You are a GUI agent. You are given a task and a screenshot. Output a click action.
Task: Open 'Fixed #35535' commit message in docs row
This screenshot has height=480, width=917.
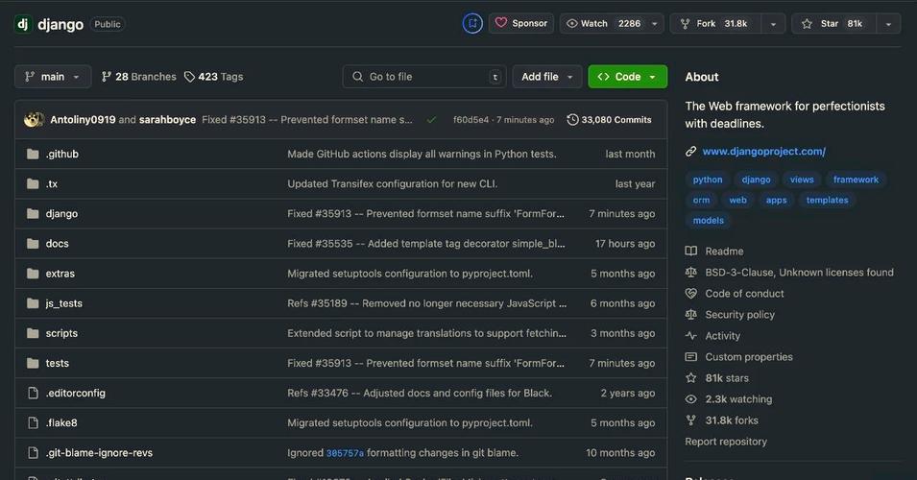click(425, 243)
